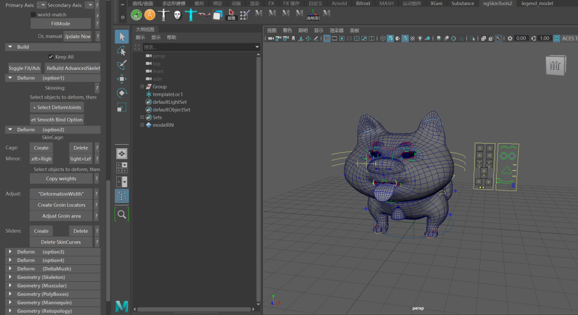Select the arrow Select tool

tap(122, 37)
